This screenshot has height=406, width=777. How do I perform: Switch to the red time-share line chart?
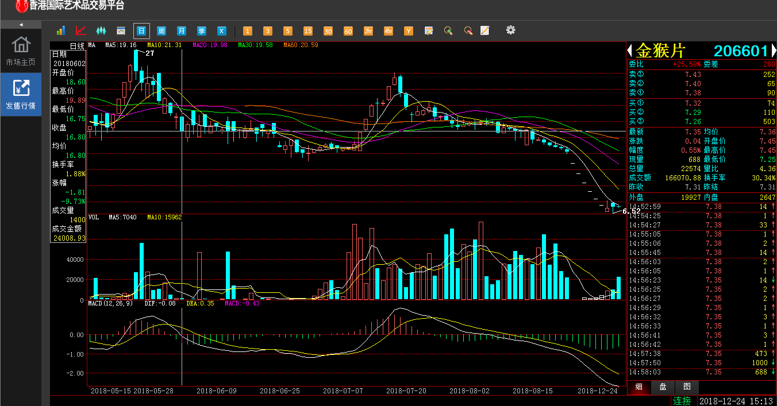tap(81, 30)
